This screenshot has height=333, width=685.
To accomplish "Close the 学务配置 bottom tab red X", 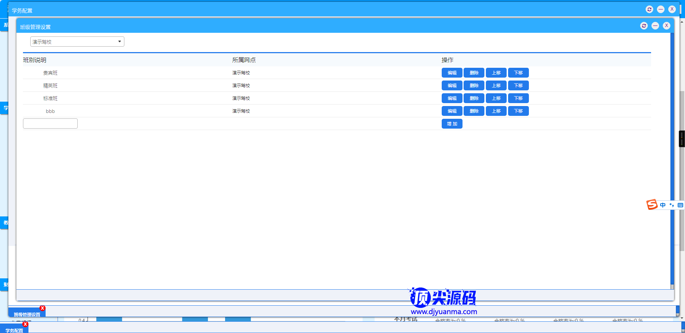I will pyautogui.click(x=25, y=324).
